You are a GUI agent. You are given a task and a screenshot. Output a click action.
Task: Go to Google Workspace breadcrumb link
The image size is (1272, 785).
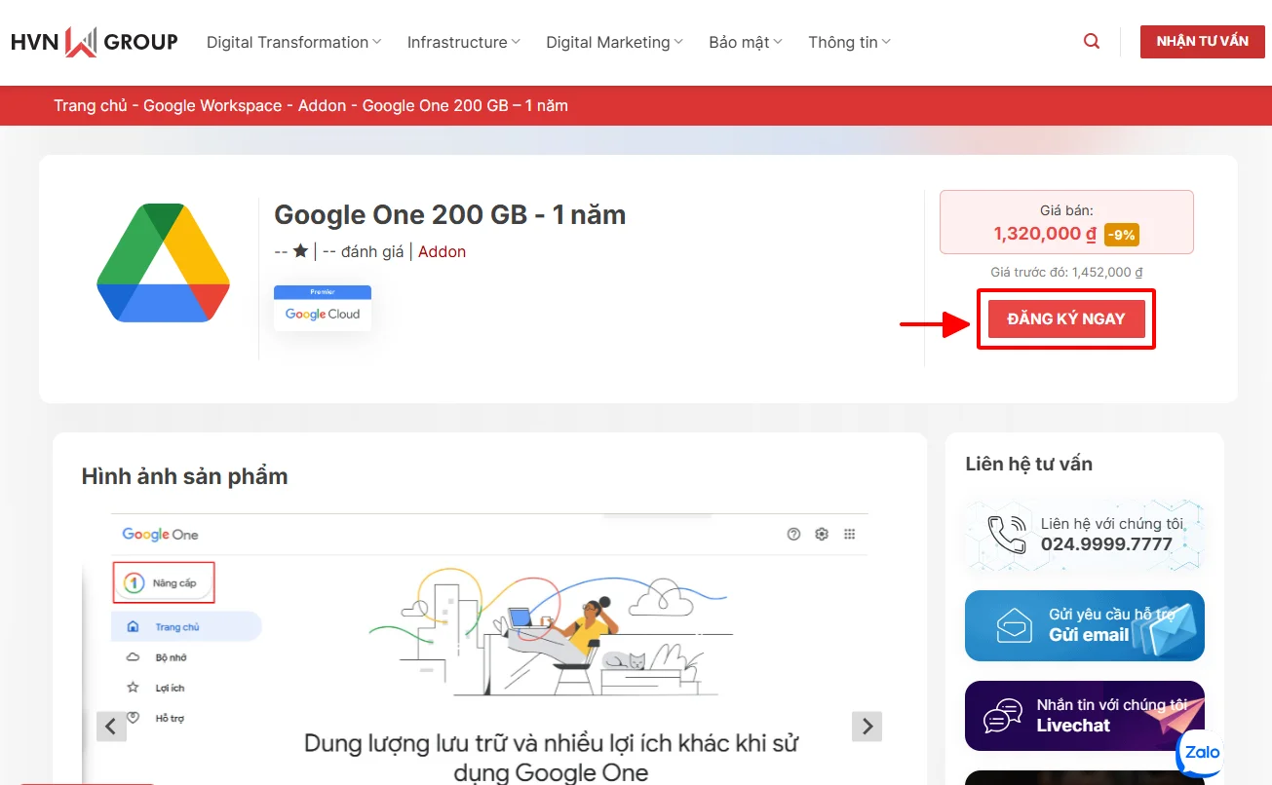pos(212,105)
